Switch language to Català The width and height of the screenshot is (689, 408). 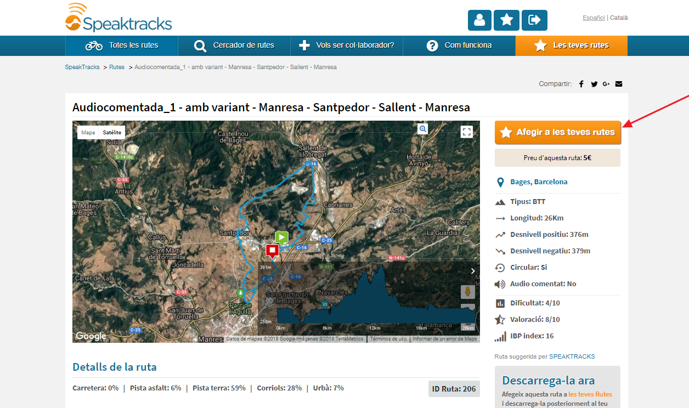coord(619,18)
